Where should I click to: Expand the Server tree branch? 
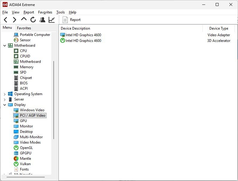(x=5, y=100)
